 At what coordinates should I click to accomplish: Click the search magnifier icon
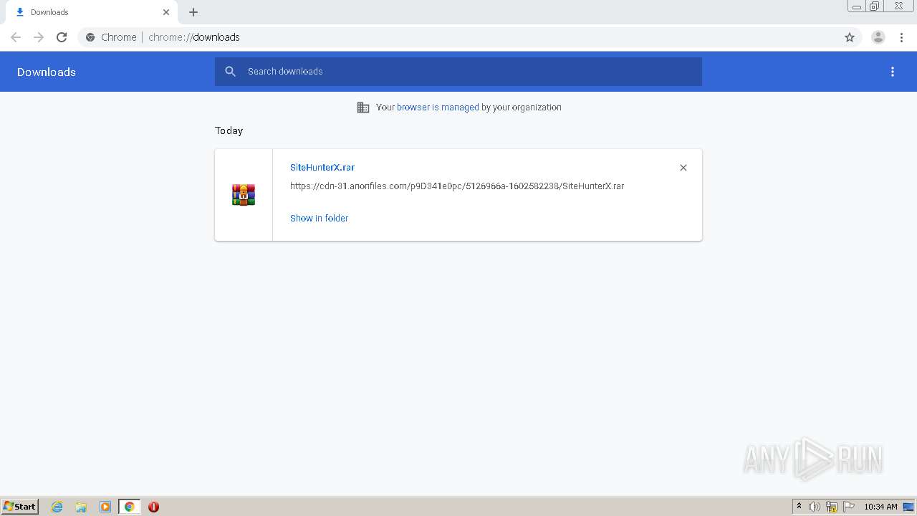230,72
